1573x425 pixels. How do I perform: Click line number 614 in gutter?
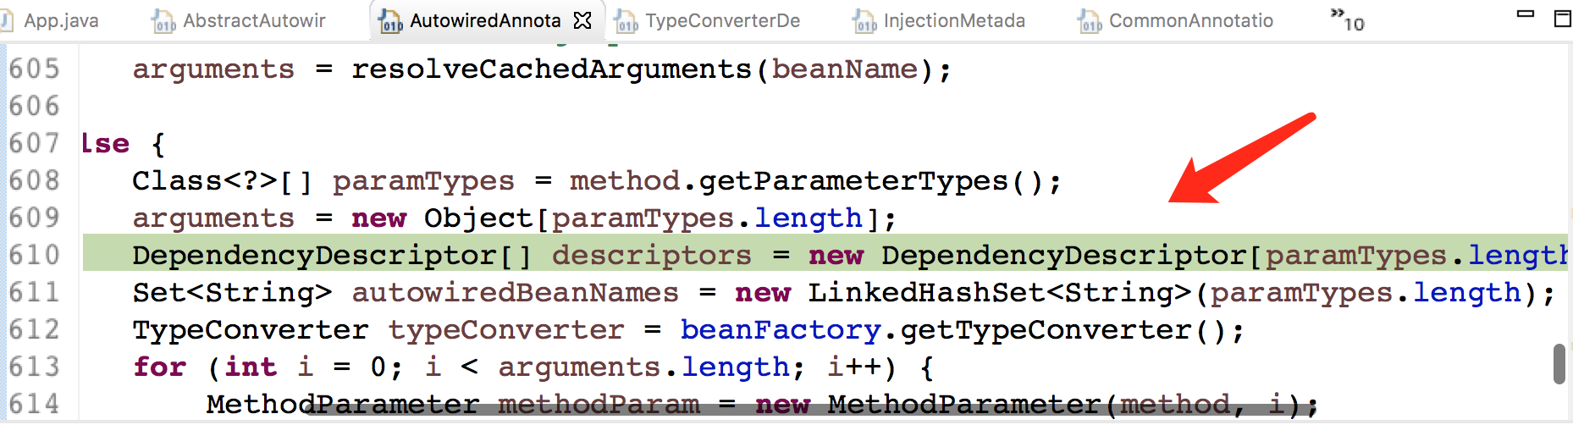(35, 404)
